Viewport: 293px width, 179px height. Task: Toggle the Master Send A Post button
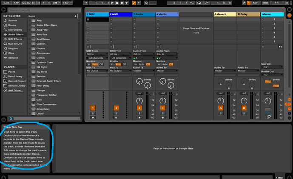tap(268, 82)
